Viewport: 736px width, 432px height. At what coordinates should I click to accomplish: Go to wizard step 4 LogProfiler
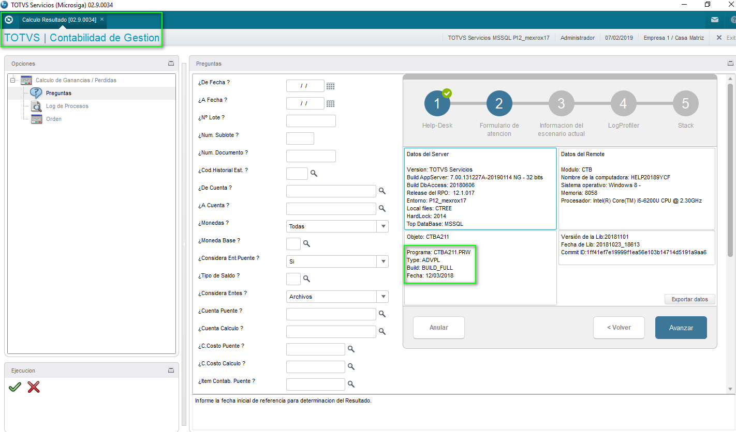pyautogui.click(x=623, y=103)
